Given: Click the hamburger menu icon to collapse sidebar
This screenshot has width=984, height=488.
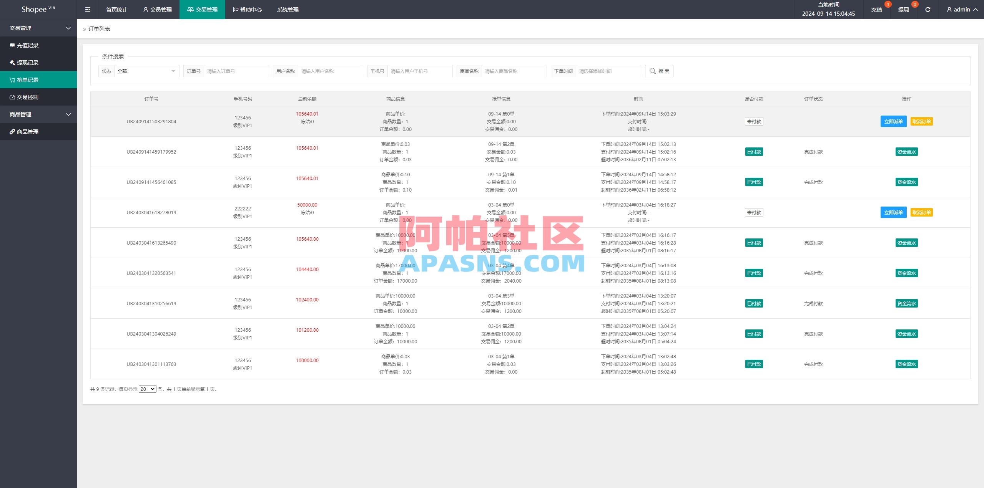Looking at the screenshot, I should tap(88, 9).
